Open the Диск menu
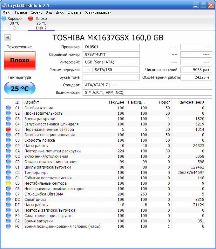The height and width of the screenshot is (249, 216). tap(60, 12)
